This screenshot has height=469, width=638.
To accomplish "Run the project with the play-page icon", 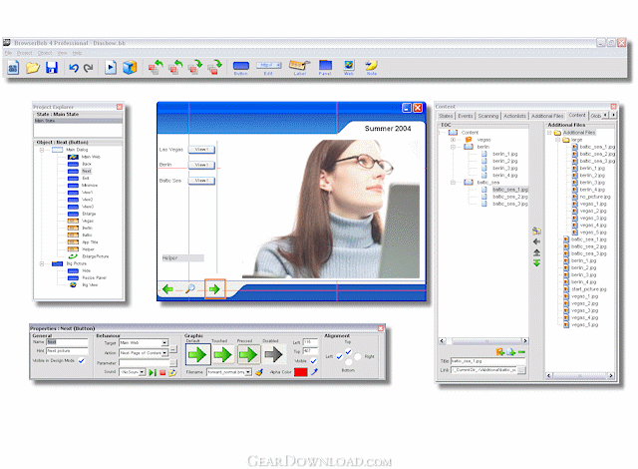I will [x=111, y=68].
